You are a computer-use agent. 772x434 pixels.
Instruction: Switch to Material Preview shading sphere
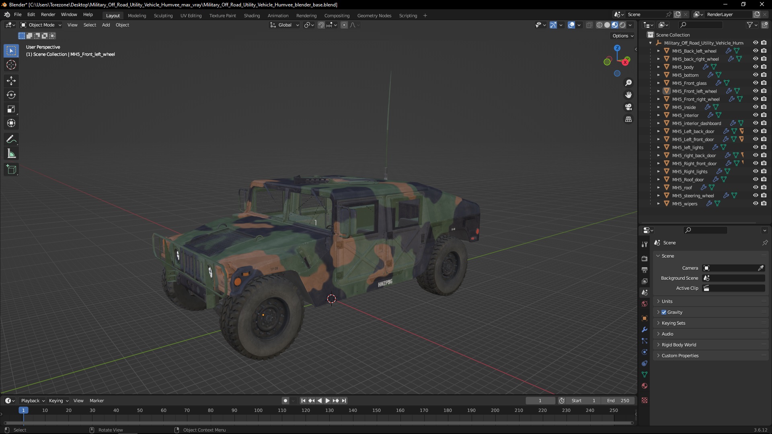pos(615,25)
